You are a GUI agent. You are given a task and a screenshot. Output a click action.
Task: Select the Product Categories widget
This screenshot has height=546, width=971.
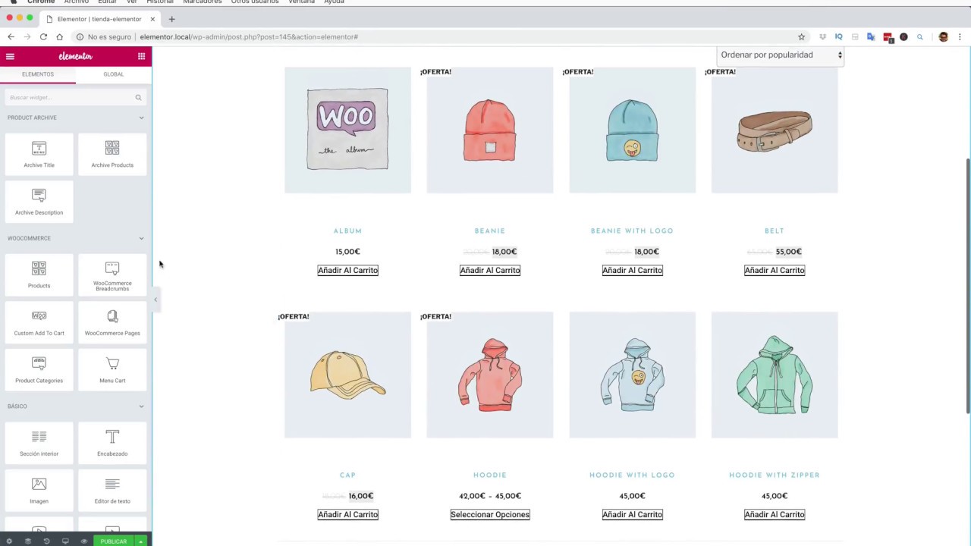(39, 370)
